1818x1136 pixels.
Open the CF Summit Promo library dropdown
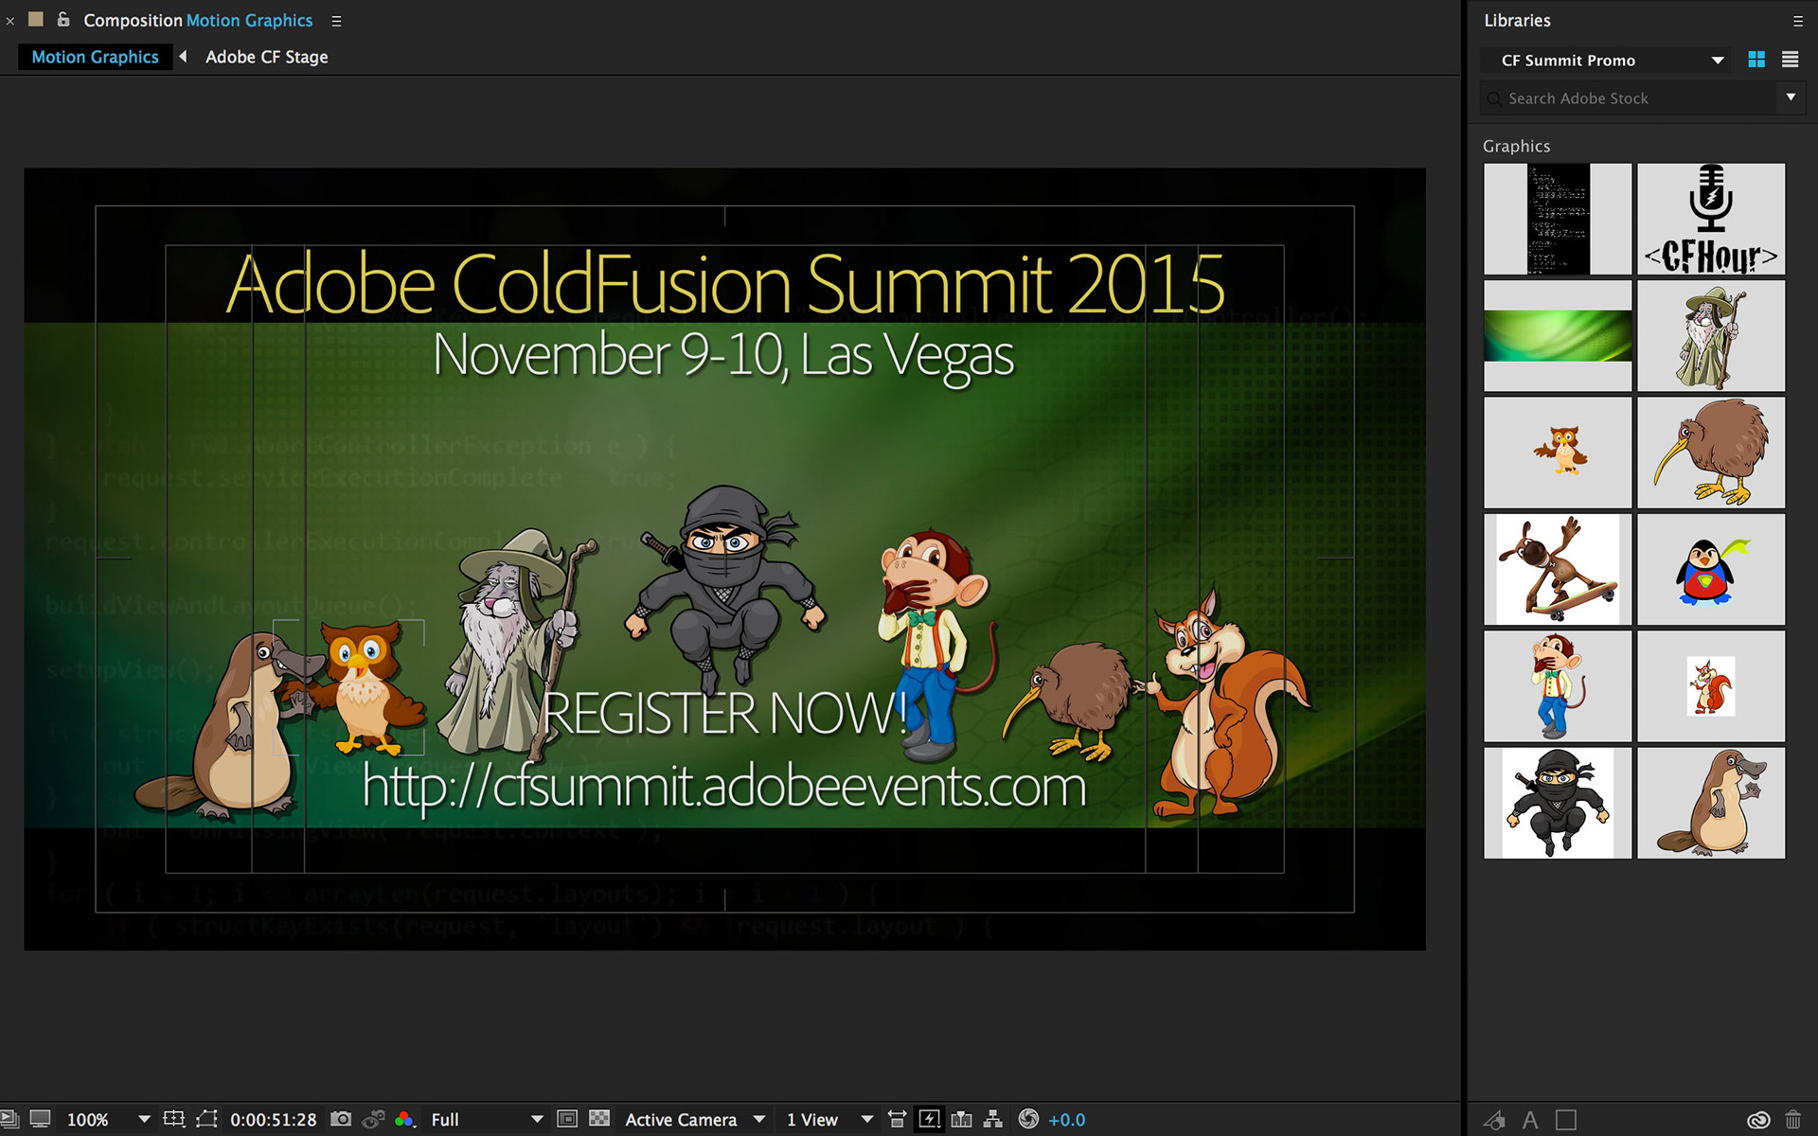click(1605, 61)
